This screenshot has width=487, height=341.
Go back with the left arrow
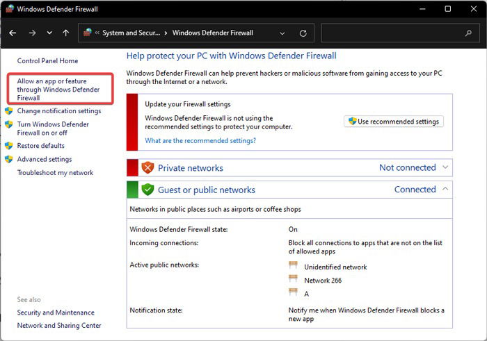[13, 33]
